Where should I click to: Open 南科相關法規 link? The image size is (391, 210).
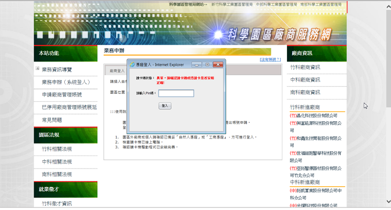coord(57,174)
